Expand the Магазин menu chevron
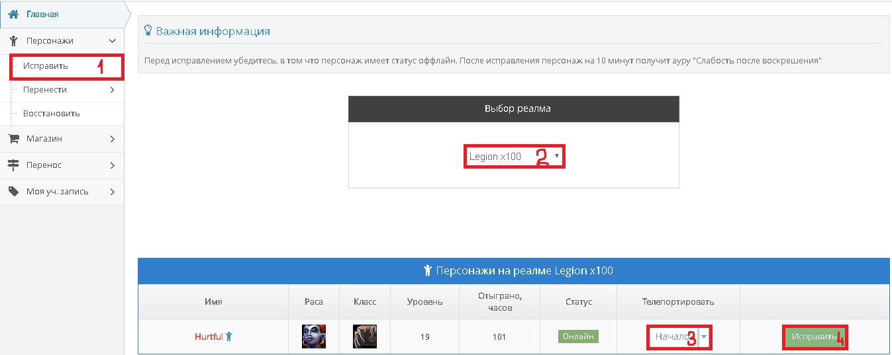The width and height of the screenshot is (892, 355). pyautogui.click(x=113, y=139)
